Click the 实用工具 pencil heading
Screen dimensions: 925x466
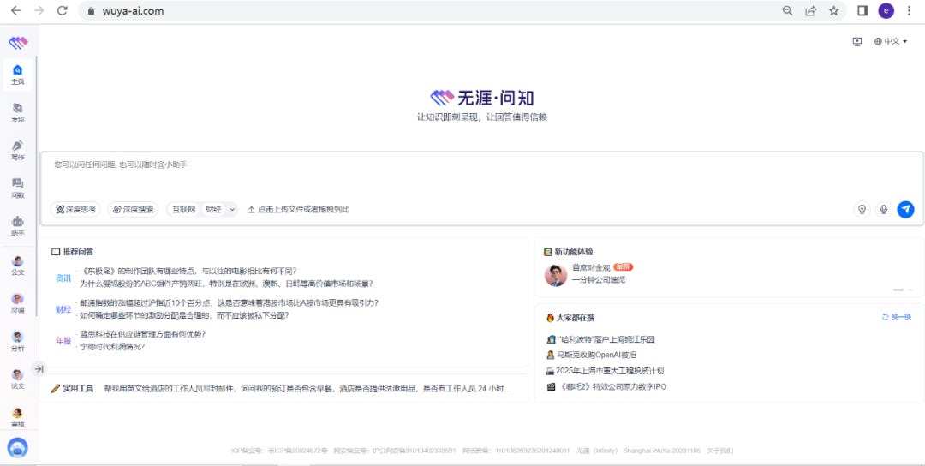pos(73,389)
